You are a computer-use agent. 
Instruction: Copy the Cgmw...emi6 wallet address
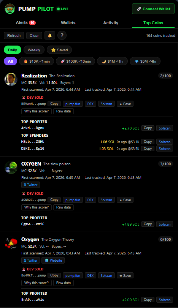[x=148, y=224]
